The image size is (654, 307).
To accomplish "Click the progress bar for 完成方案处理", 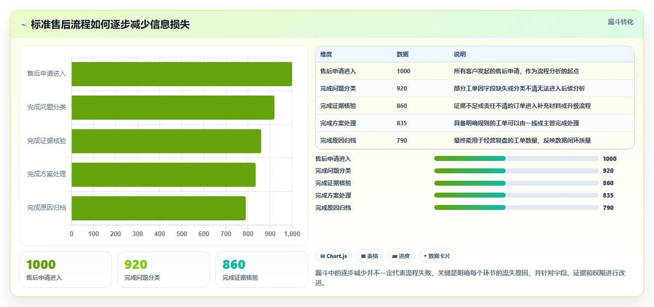I will 516,195.
